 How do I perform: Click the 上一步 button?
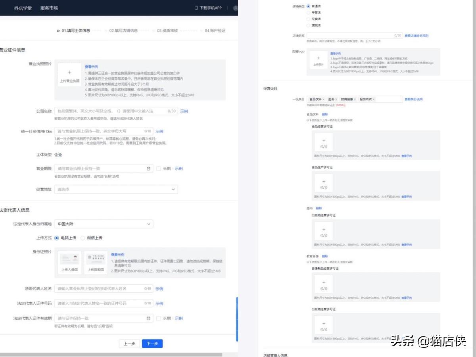129,344
